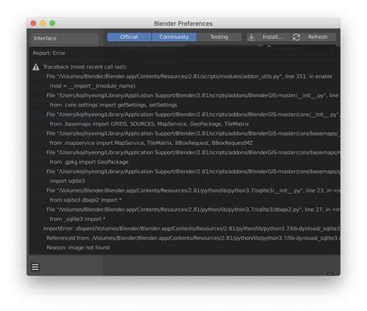
Task: Click the 'Reason: image not found' line
Action: [78, 247]
